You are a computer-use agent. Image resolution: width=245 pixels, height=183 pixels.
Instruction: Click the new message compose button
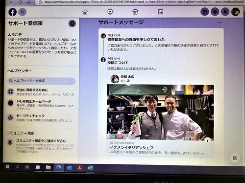(x=235, y=158)
